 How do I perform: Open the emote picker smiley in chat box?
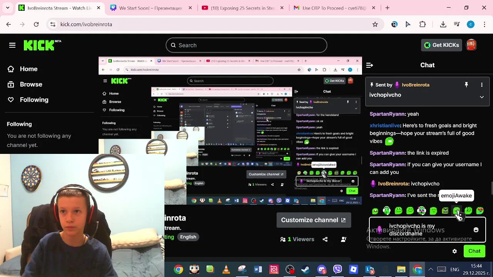[x=476, y=230]
